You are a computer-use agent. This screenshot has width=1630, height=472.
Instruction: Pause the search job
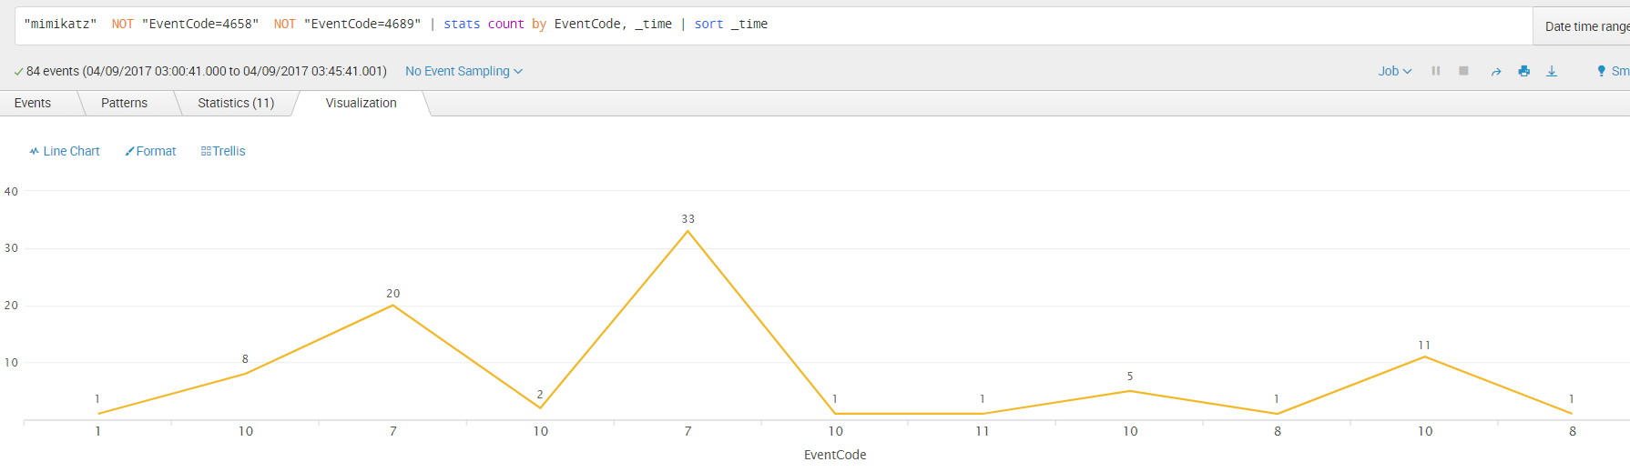[x=1436, y=71]
